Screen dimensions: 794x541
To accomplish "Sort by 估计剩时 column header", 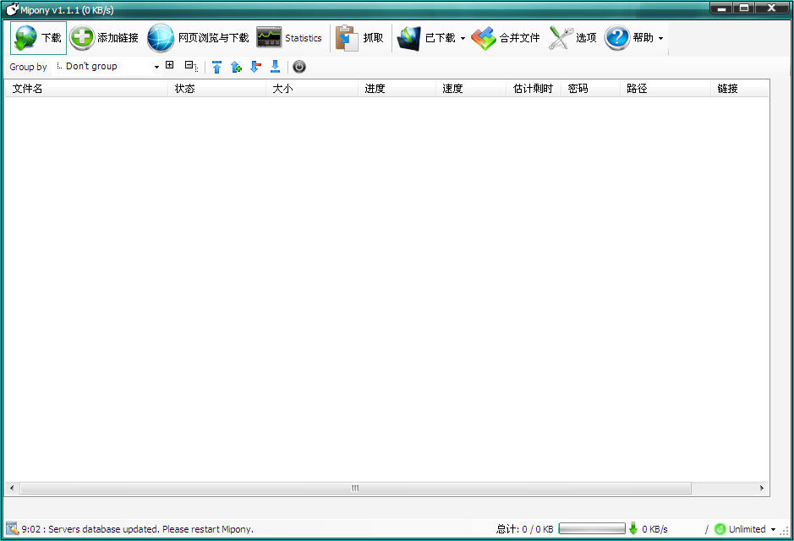I will (534, 89).
